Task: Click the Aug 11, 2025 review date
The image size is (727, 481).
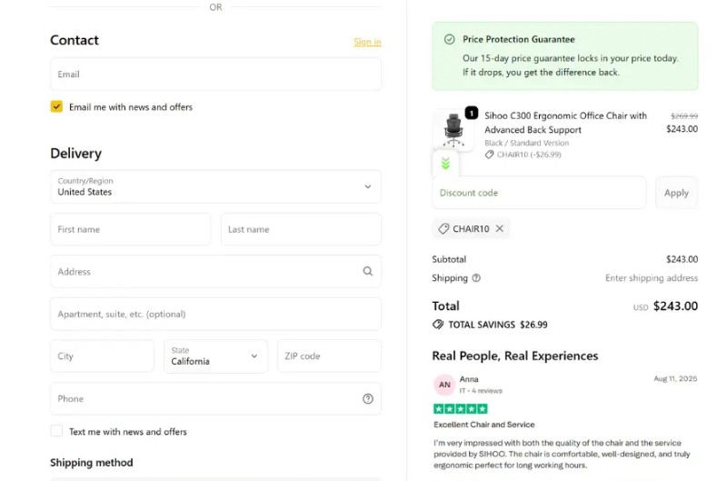Action: point(675,379)
